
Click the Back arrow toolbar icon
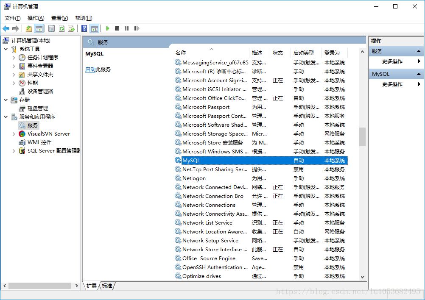(6, 28)
